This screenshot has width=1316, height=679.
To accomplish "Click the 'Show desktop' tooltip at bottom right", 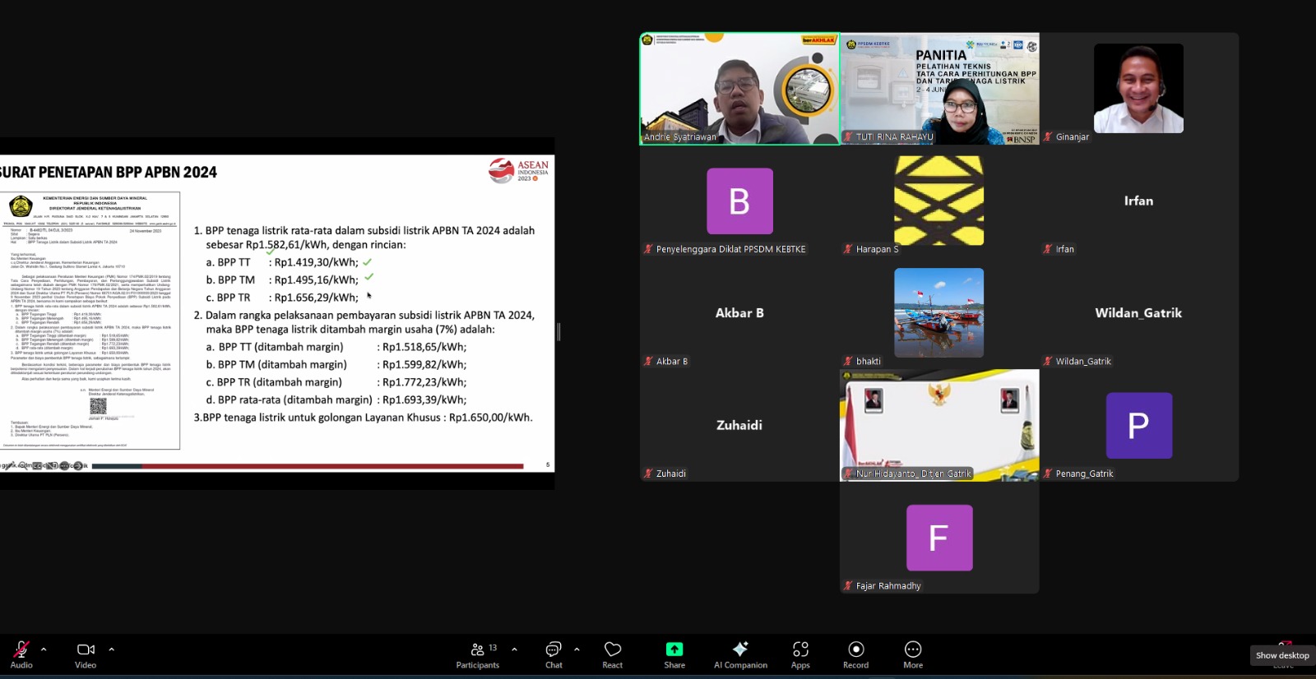I will tap(1282, 655).
